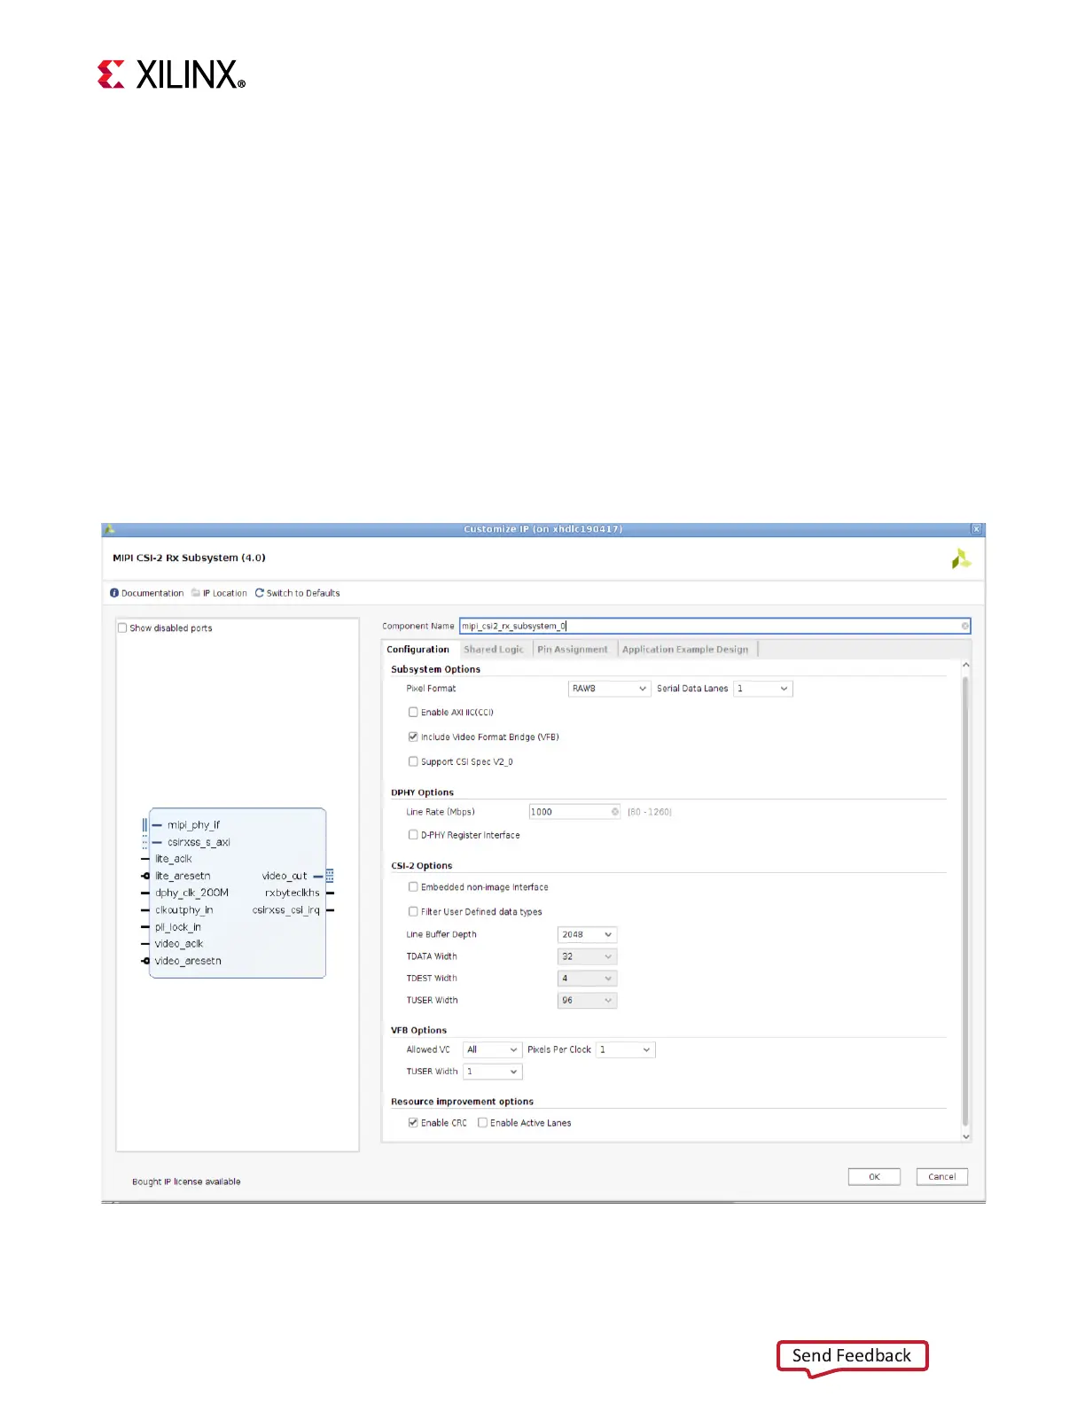This screenshot has width=1085, height=1404.
Task: Select the Configuration tab
Action: tap(418, 650)
